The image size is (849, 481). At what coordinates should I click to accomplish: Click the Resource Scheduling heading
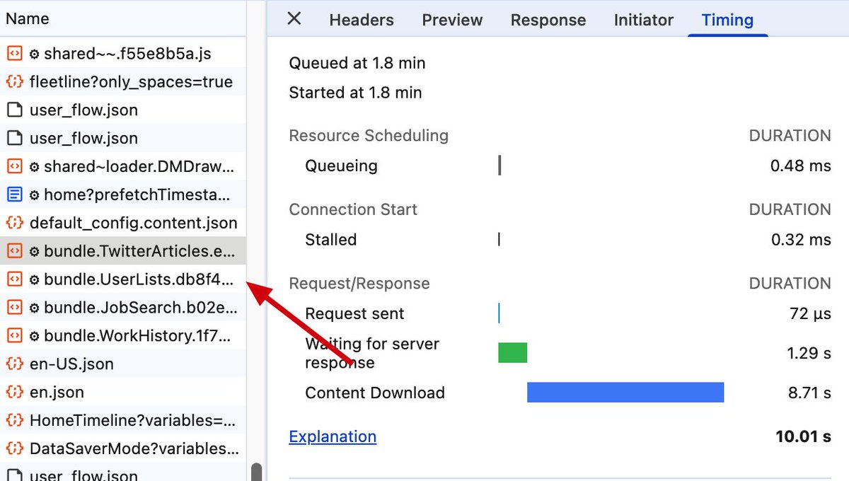[369, 135]
